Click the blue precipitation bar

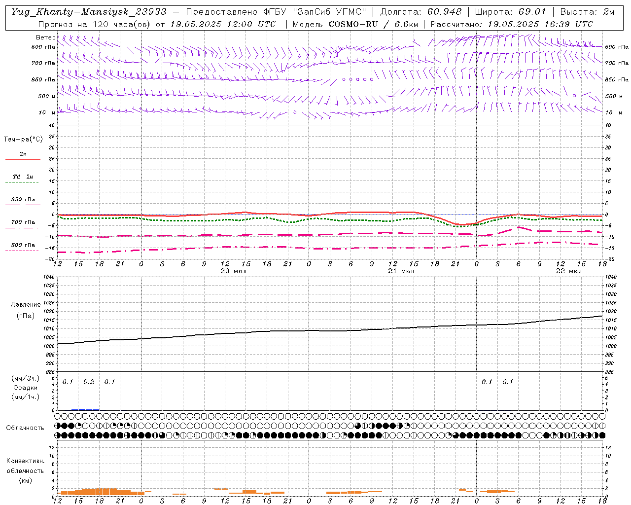click(x=85, y=409)
